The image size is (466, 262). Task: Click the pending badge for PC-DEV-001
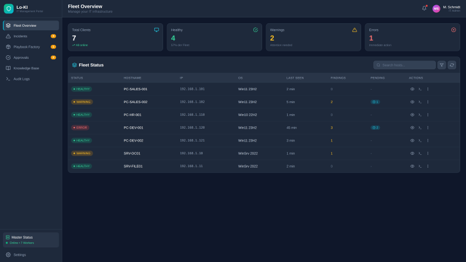coord(375,128)
